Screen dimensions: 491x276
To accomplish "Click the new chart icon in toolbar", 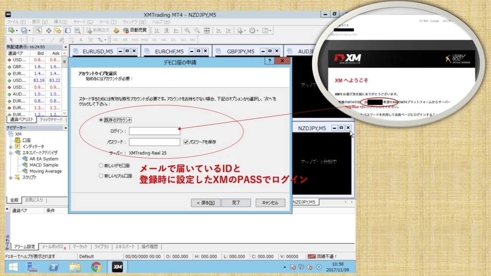I will coord(12,30).
